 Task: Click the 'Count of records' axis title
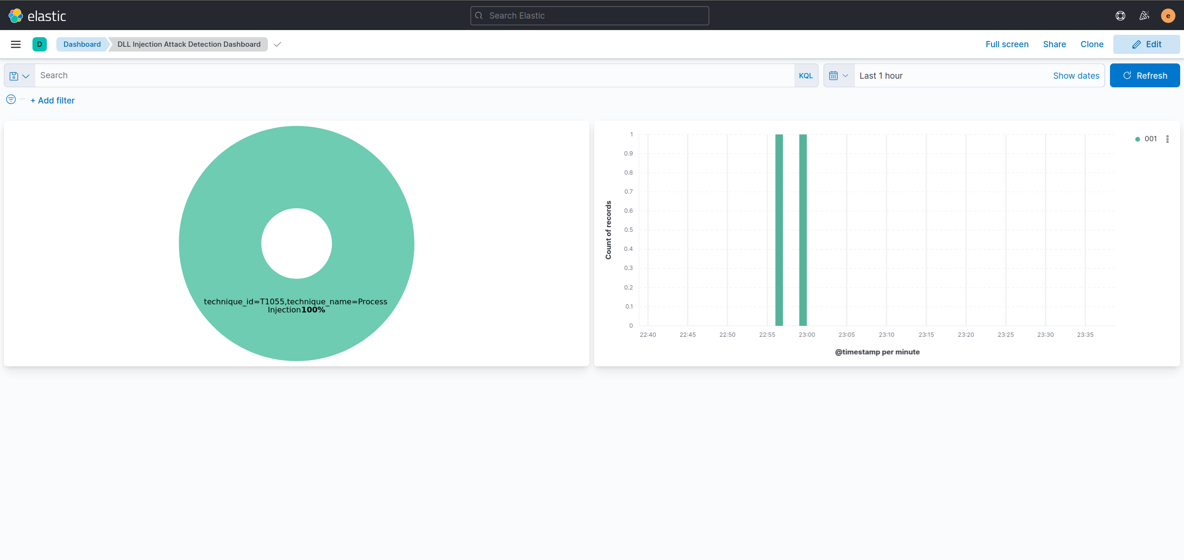coord(608,230)
